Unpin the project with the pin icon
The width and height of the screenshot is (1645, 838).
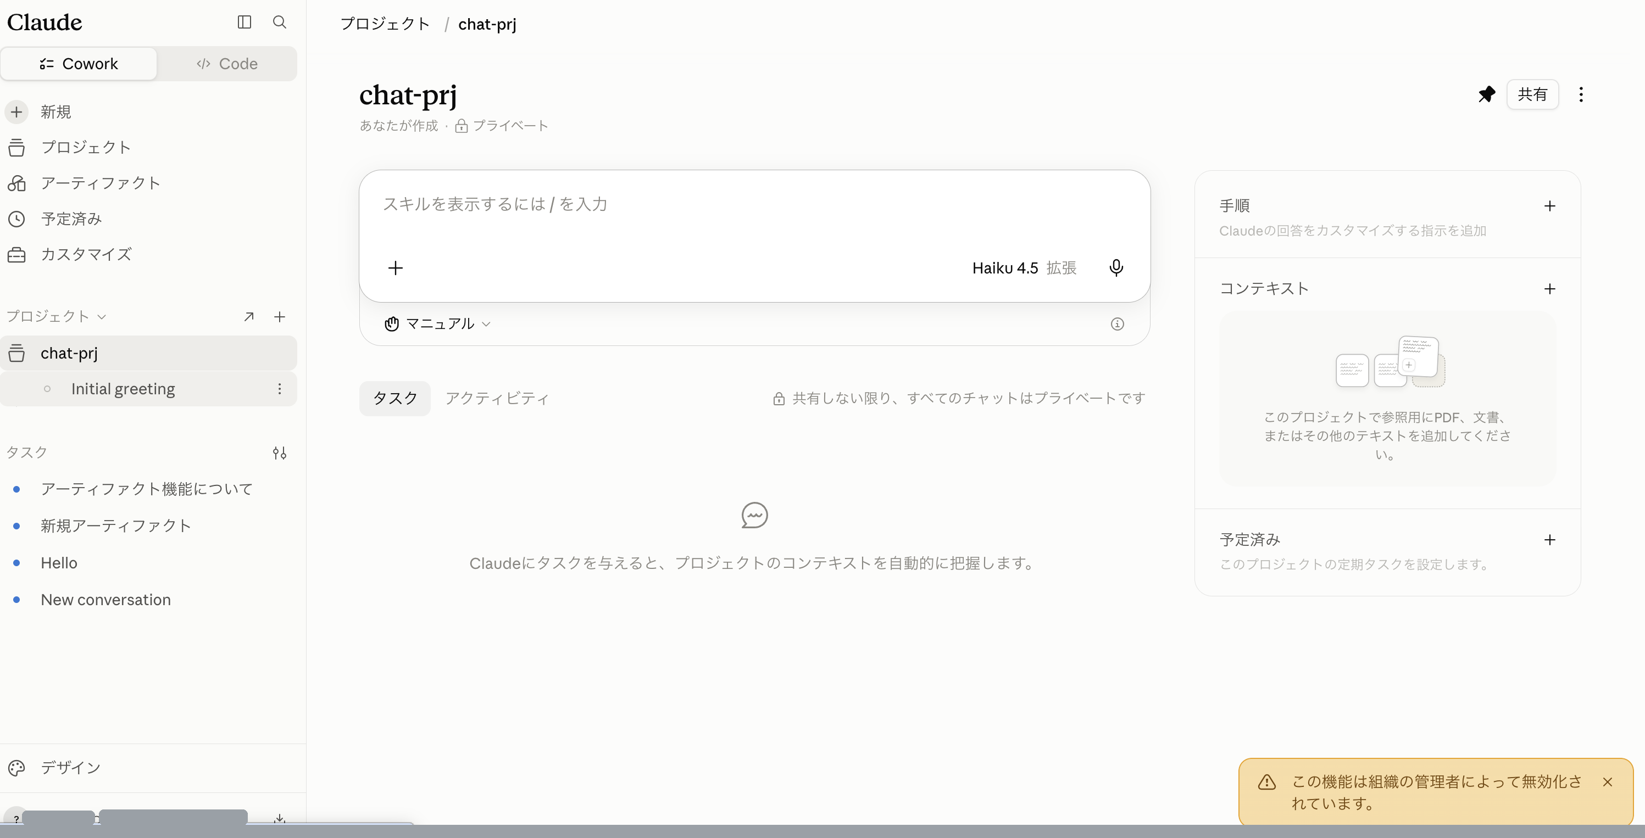point(1487,94)
